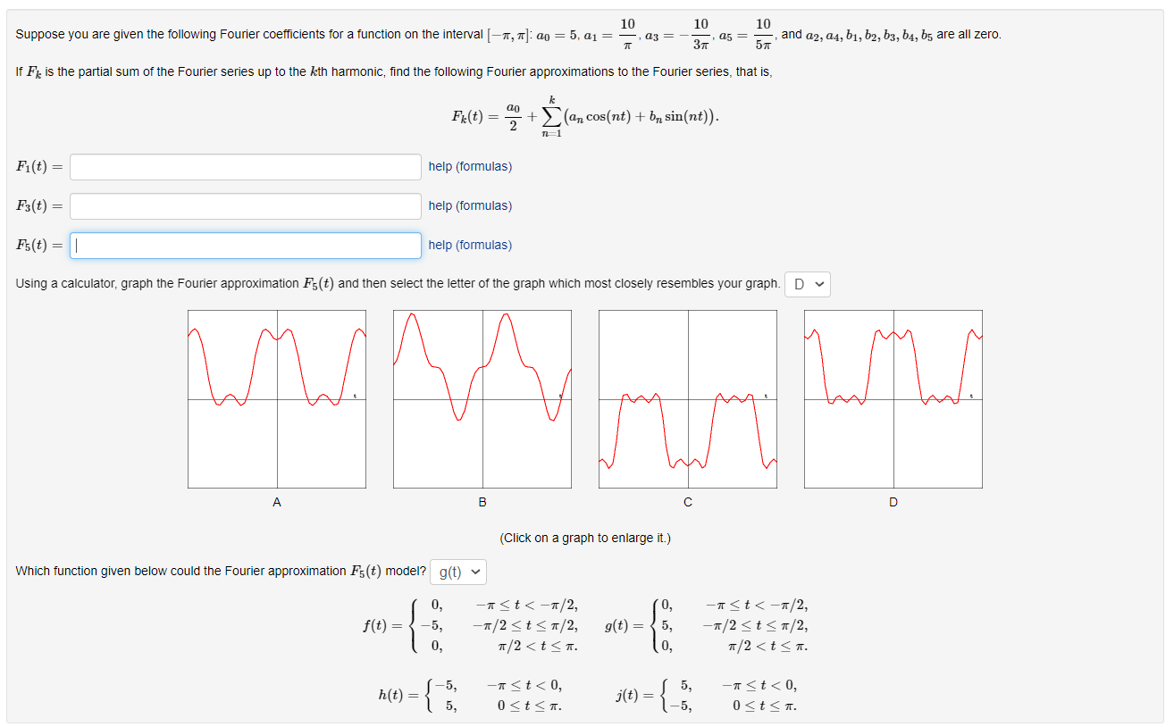Screen dimensions: 1174x727
Task: Select the label C under the third graph
Action: pyautogui.click(x=688, y=503)
